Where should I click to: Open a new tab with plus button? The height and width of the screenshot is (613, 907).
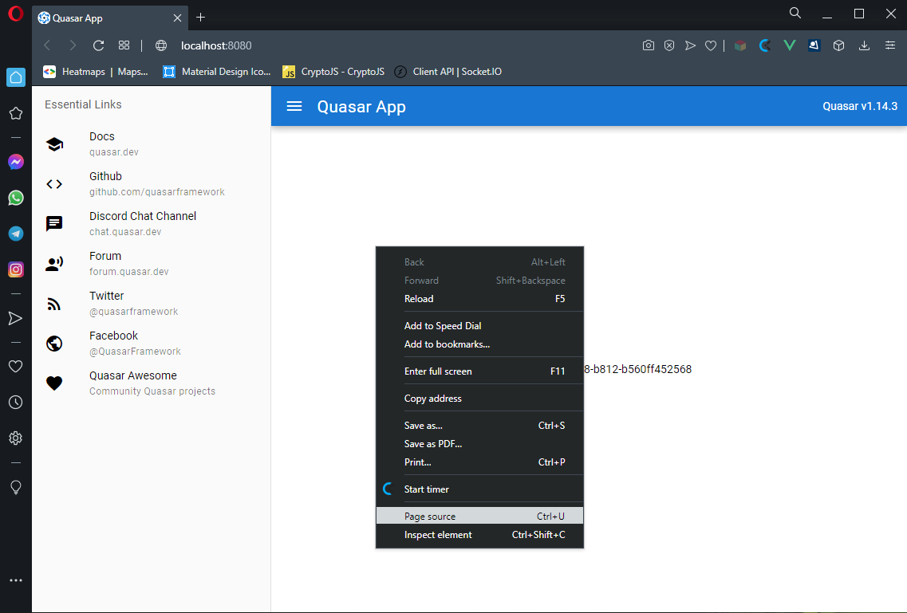(200, 17)
